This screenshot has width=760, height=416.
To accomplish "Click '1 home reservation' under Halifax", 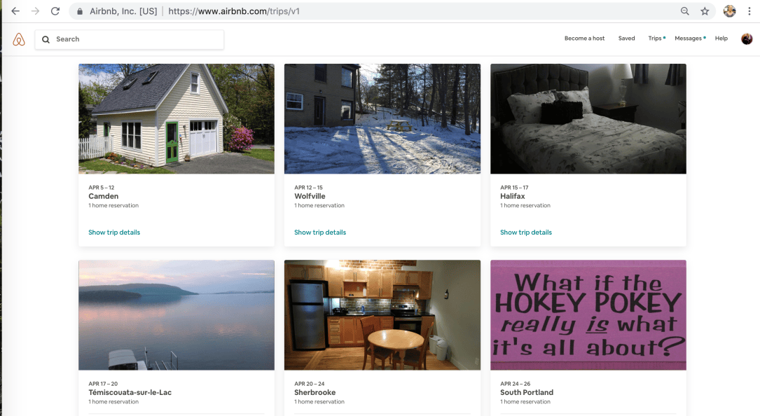I will point(525,206).
